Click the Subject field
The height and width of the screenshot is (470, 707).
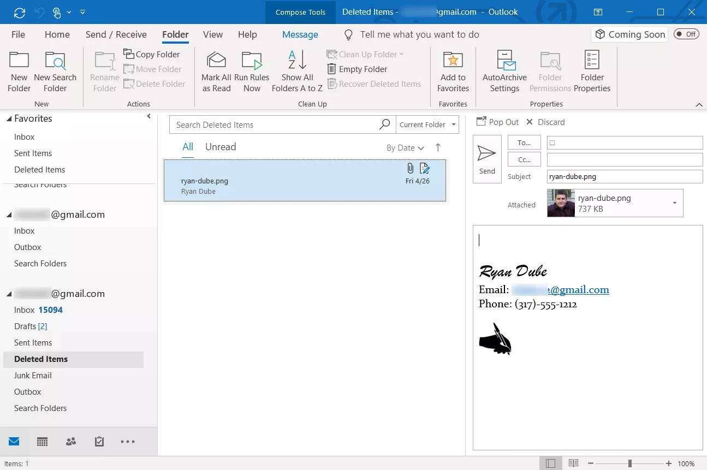[x=625, y=177]
